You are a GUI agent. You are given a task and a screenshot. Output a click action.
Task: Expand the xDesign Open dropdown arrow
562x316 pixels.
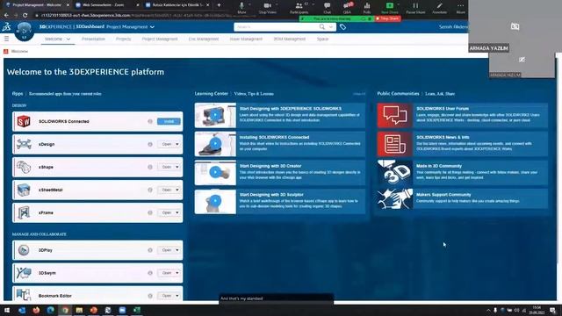[177, 144]
